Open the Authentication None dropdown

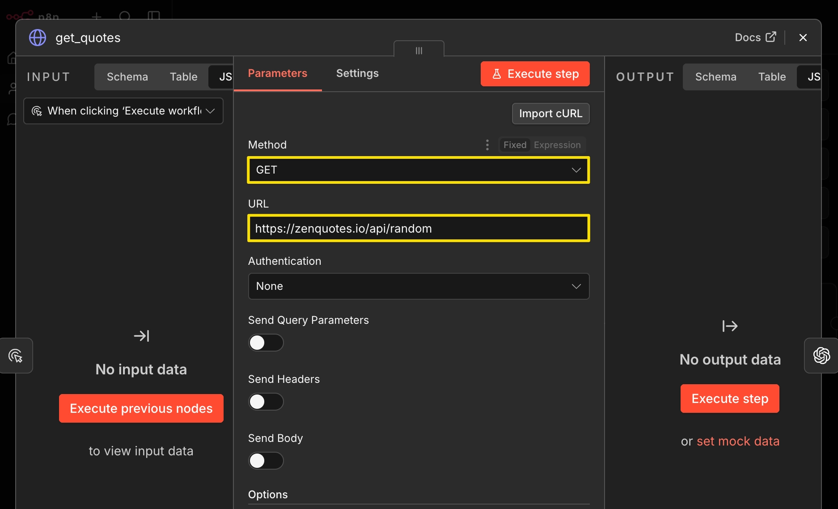(419, 286)
